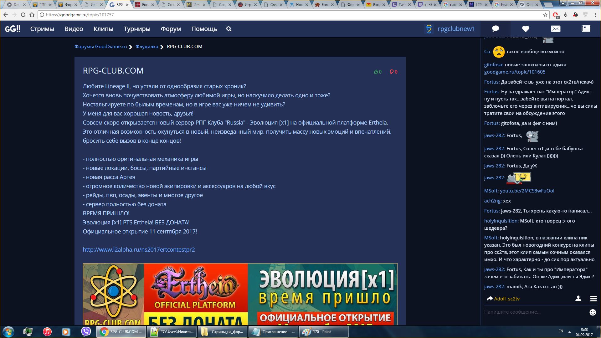Click the Ertheia Эволюция banner image
601x338 pixels.
coord(240,294)
